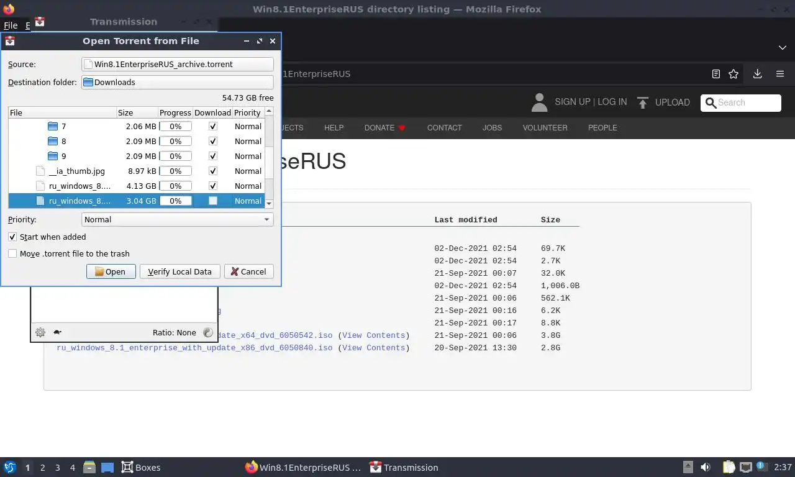Open the file manager taskbar icon
Image resolution: width=795 pixels, height=477 pixels.
point(89,467)
